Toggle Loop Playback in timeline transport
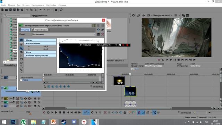The height and width of the screenshot is (125, 222). pos(48,112)
